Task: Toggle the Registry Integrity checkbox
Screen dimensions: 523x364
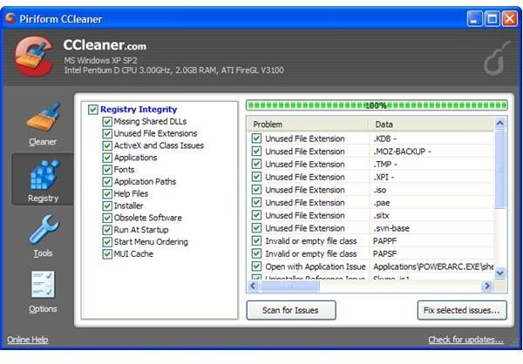Action: pyautogui.click(x=92, y=110)
